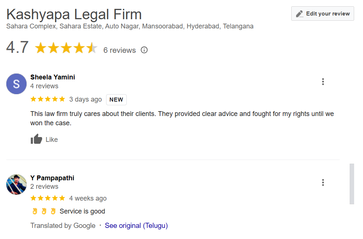This screenshot has width=363, height=239.
Task: Click Sheela Yamini's five-star rating
Action: pyautogui.click(x=48, y=99)
